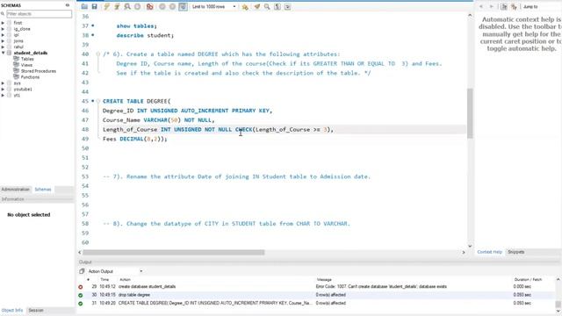Screen dimensions: 562x316
Task: Switch to the Administration tab
Action: coord(16,190)
